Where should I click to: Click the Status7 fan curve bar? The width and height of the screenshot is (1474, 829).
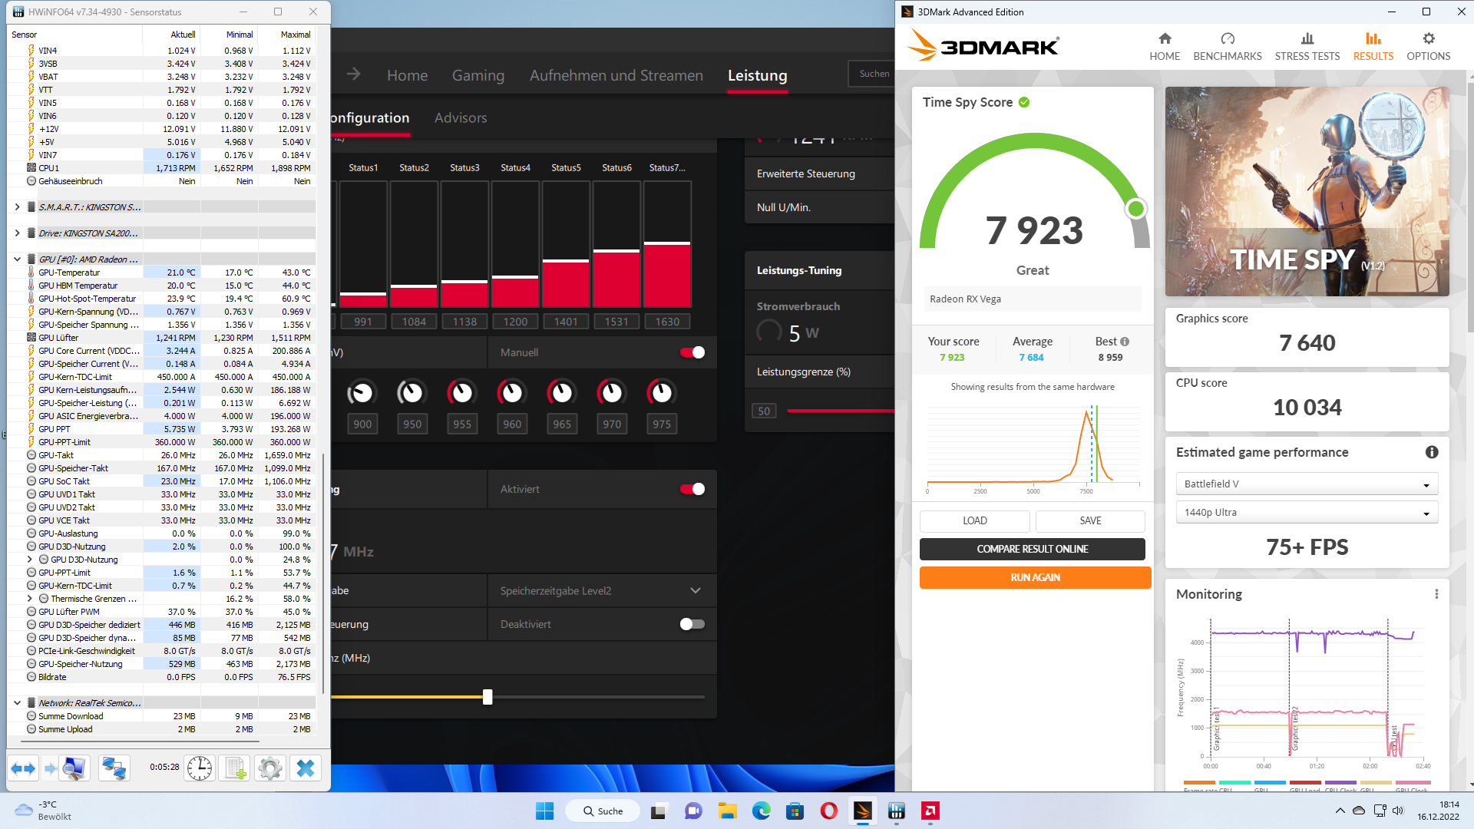667,244
